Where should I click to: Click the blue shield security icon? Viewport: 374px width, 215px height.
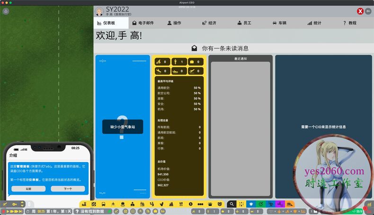[x=251, y=204]
